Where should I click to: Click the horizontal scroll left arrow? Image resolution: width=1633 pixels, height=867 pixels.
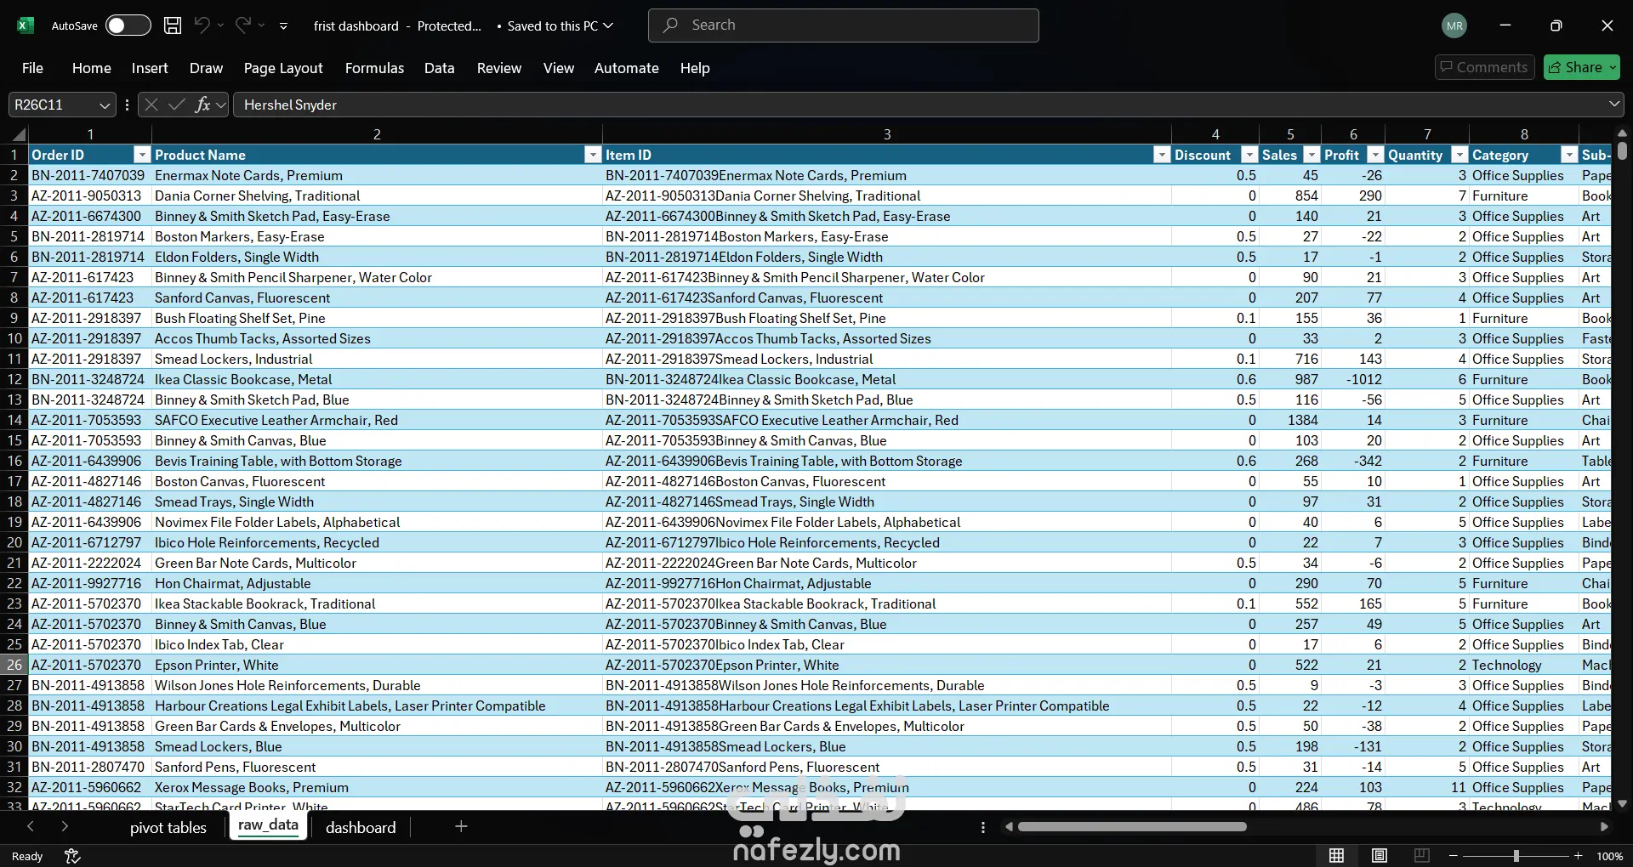(x=1009, y=826)
